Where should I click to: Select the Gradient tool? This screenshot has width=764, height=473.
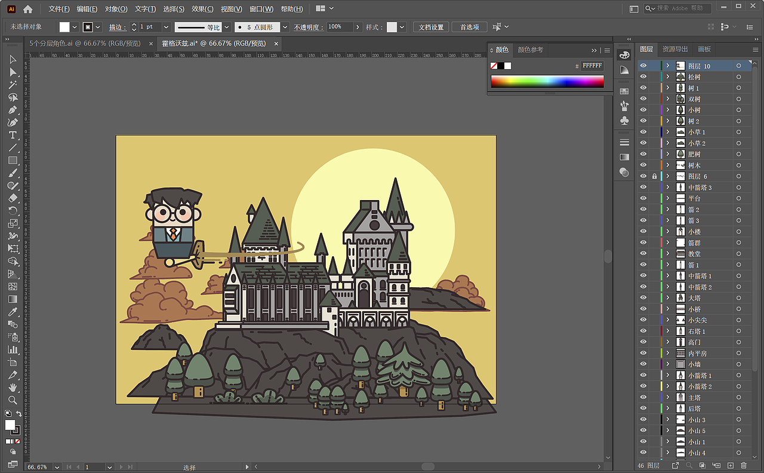(13, 299)
